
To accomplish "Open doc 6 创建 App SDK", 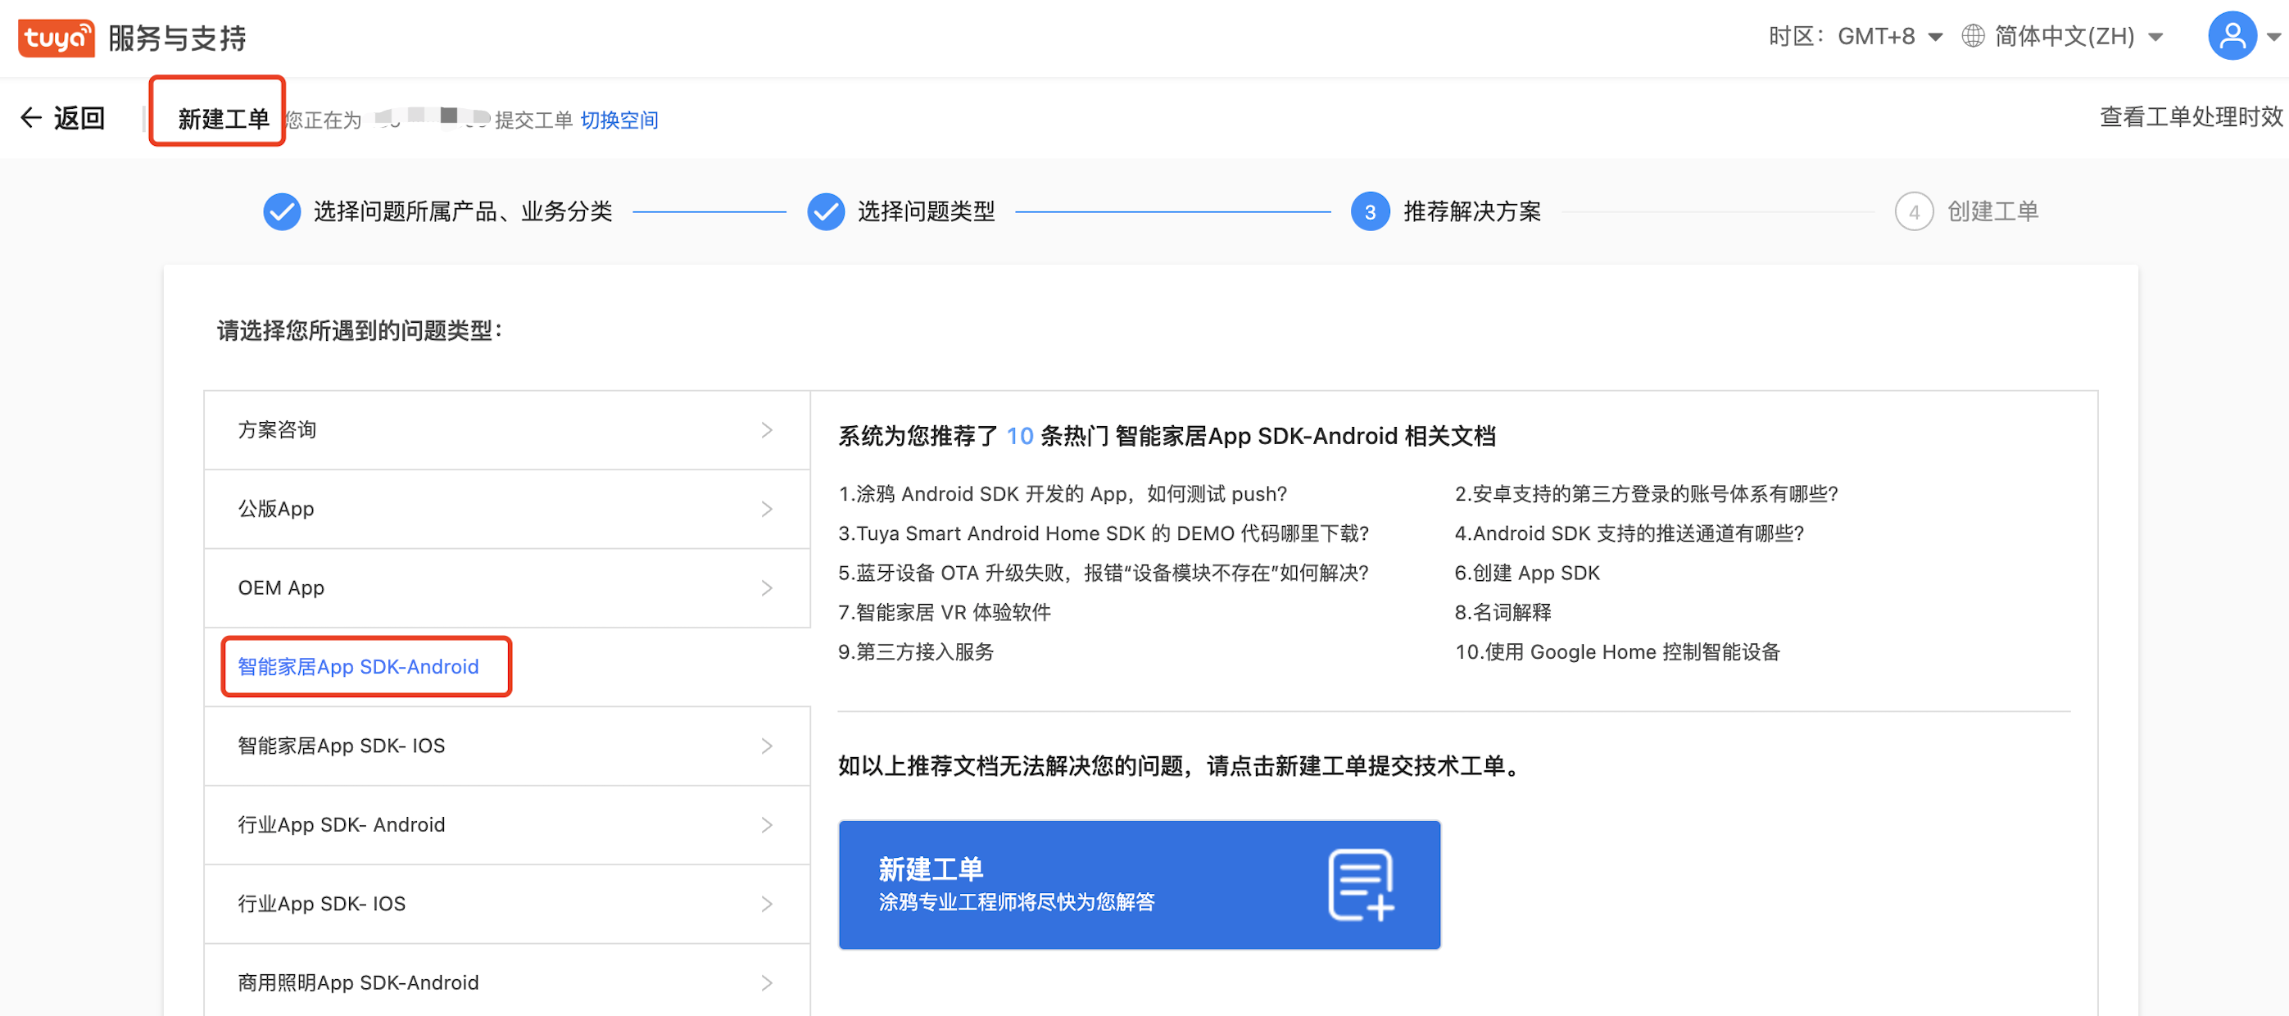I will coord(1526,574).
